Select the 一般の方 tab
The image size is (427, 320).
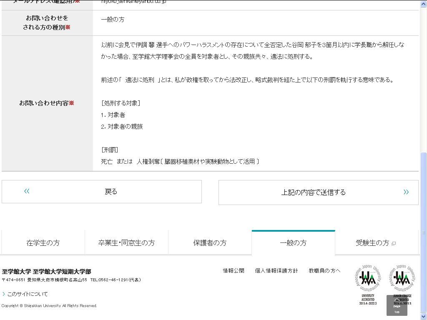point(293,242)
